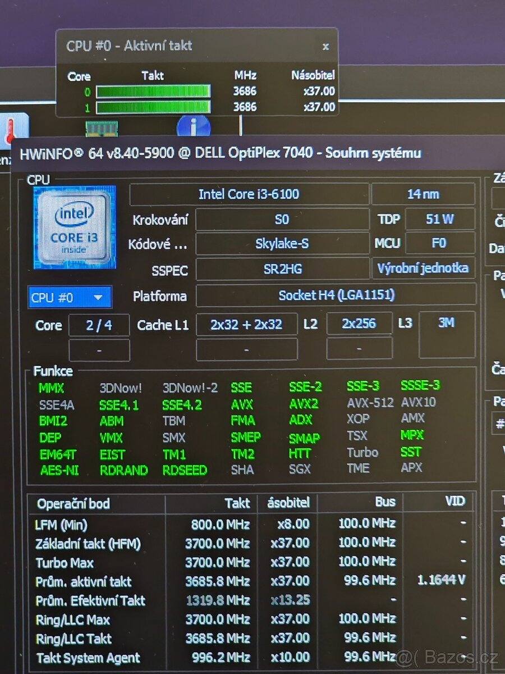Image resolution: width=505 pixels, height=674 pixels.
Task: Select the Socket H4 LGA1151 platform entry
Action: (x=337, y=295)
